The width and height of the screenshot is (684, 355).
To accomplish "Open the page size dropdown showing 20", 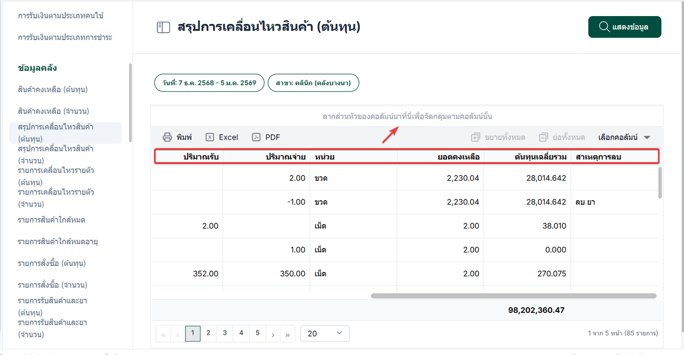I will pyautogui.click(x=325, y=334).
